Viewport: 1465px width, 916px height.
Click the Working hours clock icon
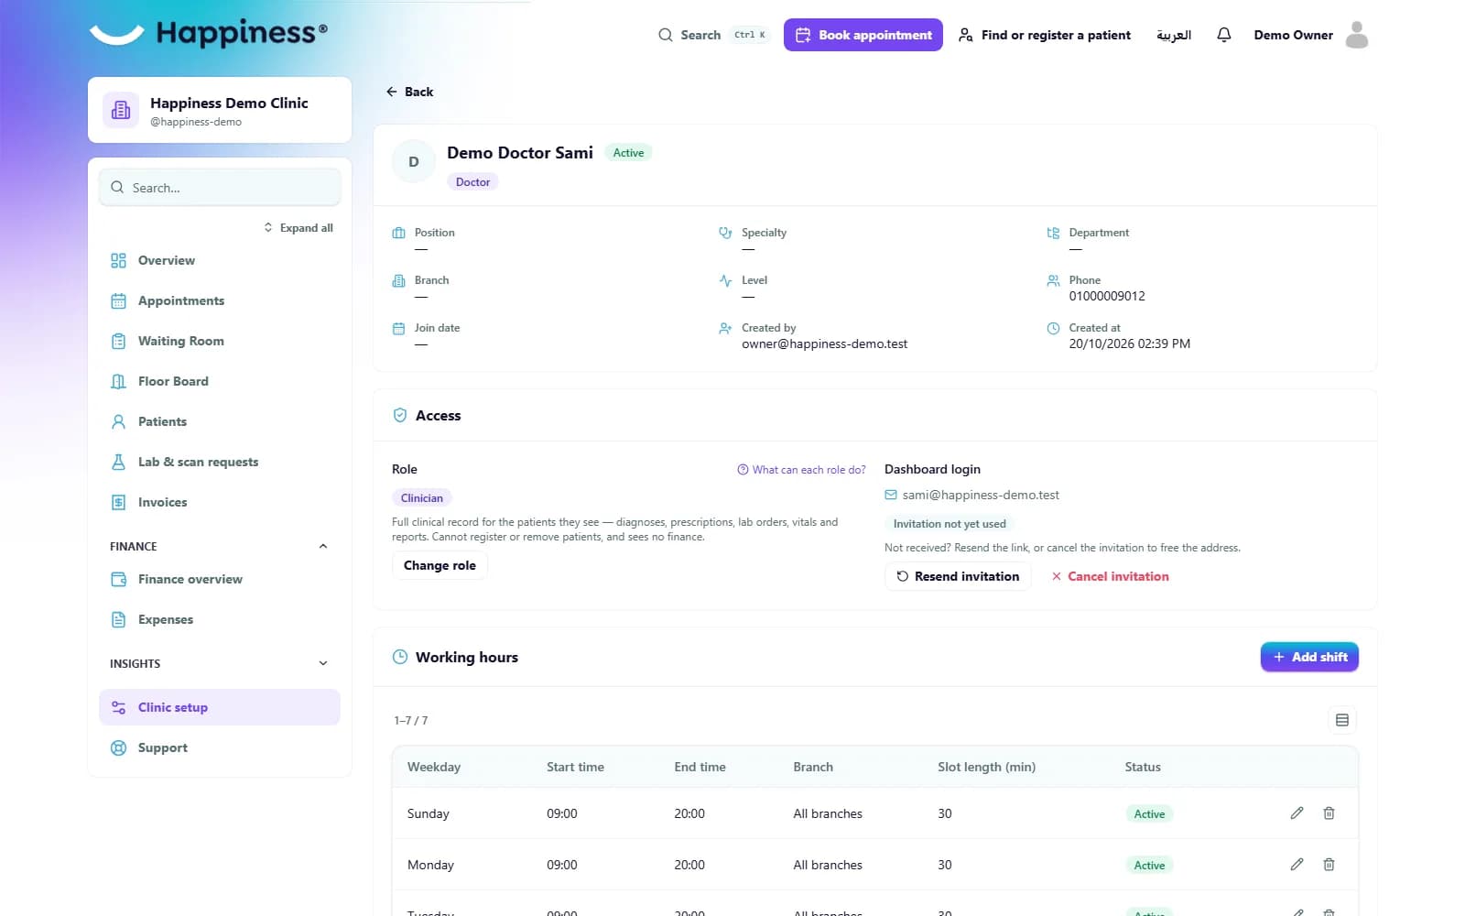click(400, 657)
